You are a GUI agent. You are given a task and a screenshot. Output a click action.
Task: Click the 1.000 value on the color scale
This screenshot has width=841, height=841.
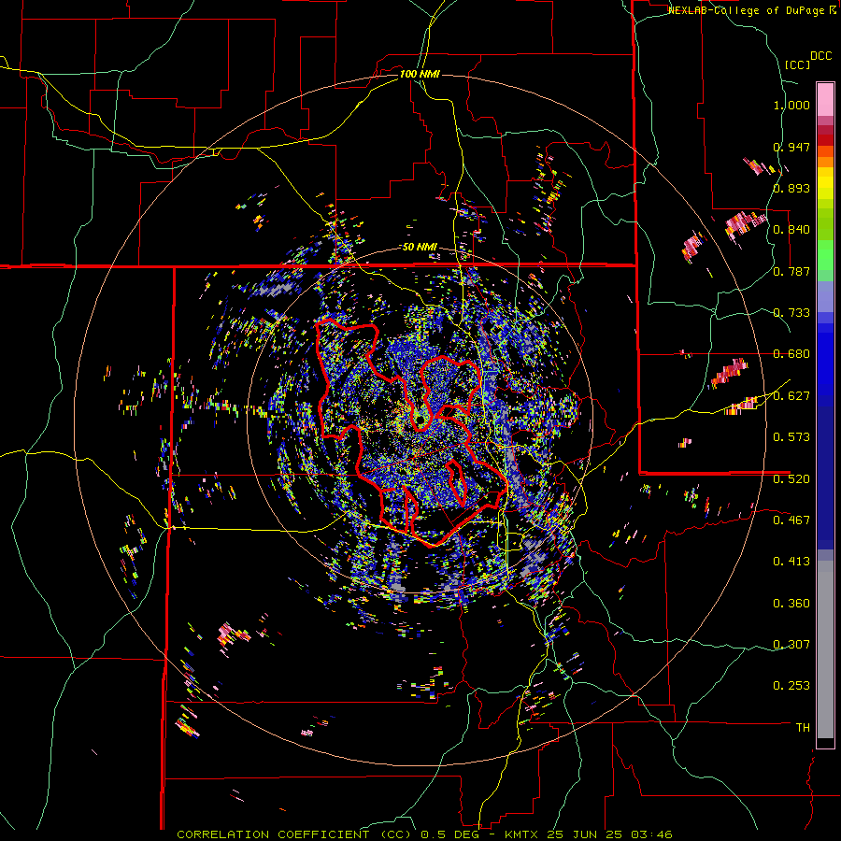[791, 105]
